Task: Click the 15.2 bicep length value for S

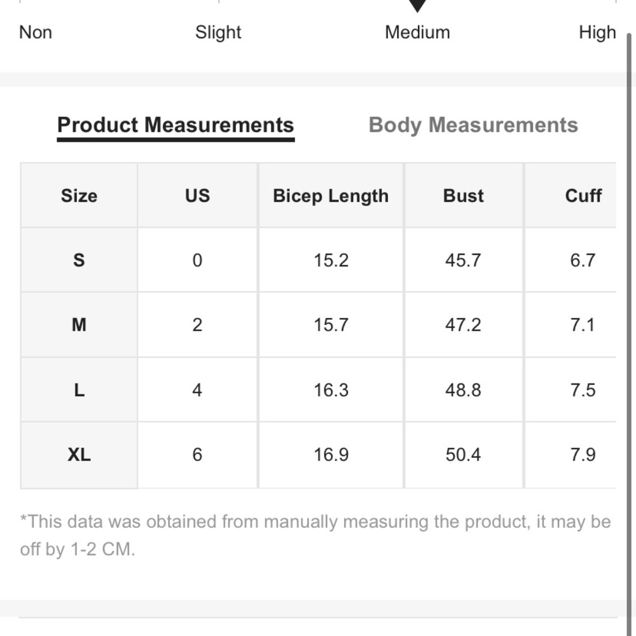Action: pos(331,260)
